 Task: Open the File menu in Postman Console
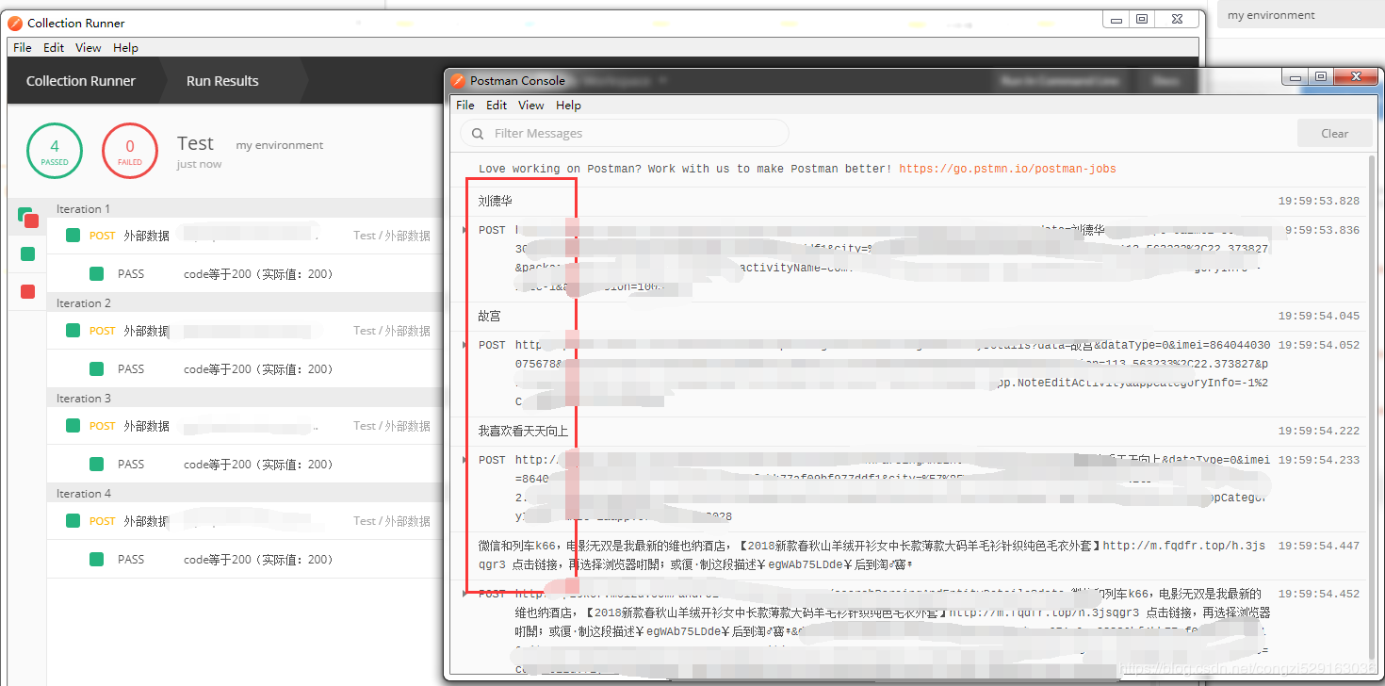[x=465, y=106]
